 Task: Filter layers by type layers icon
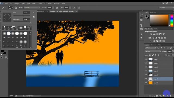[x=164, y=48]
